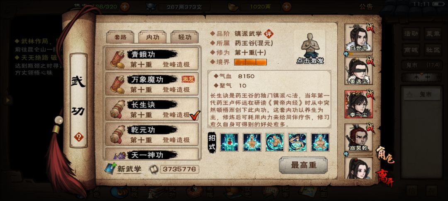Click the 评 rating badge icon

pos(268,34)
